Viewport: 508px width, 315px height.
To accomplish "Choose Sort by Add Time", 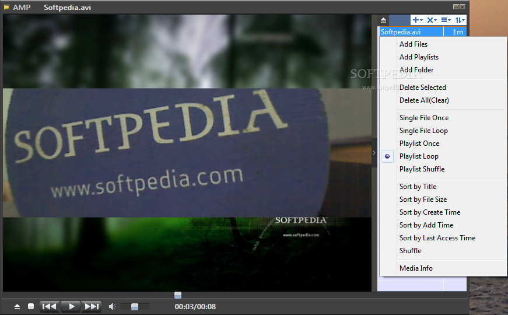I will click(x=426, y=225).
